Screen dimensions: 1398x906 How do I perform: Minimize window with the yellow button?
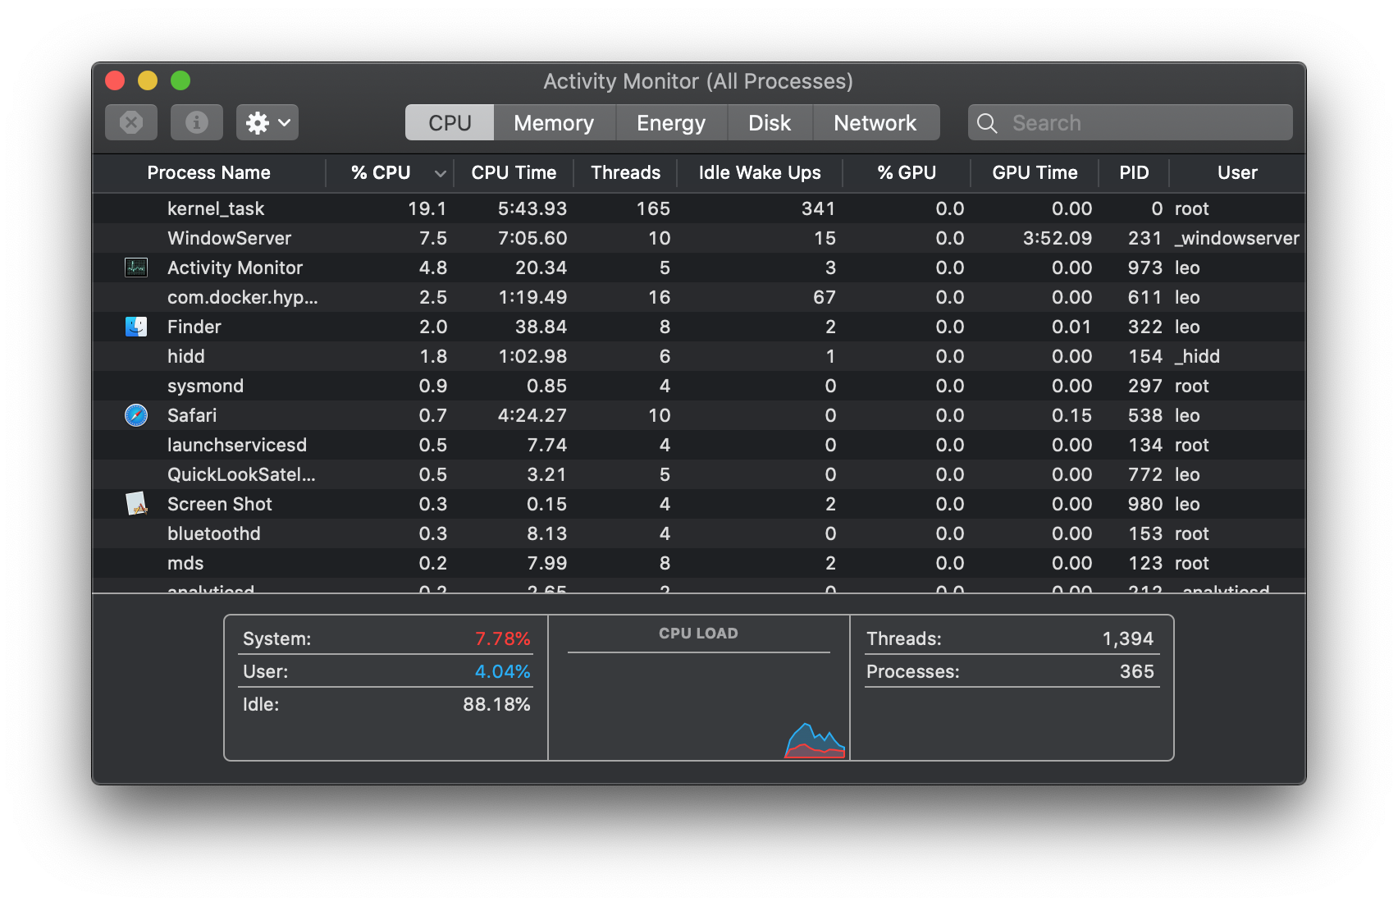148,80
